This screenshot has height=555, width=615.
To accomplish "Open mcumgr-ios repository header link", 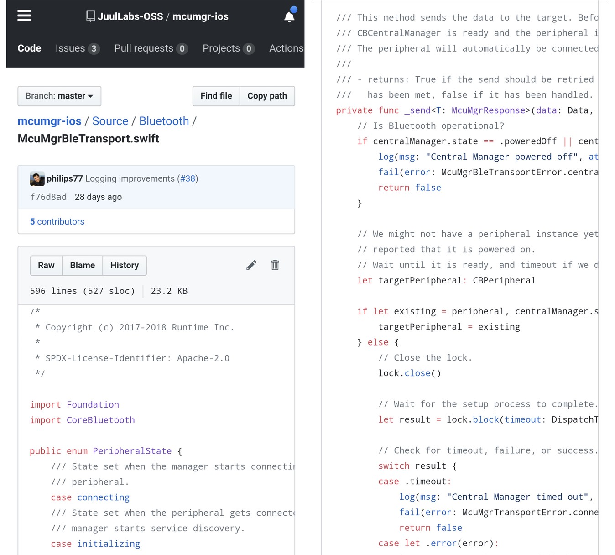I will 200,16.
